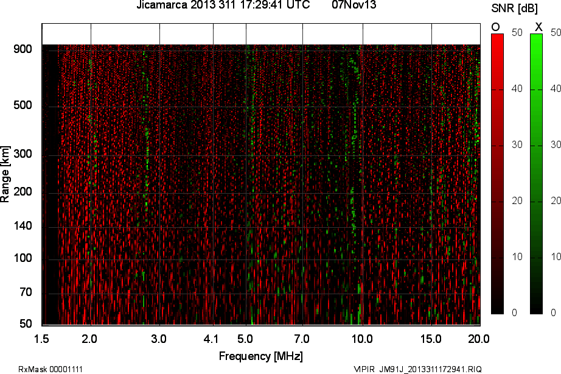The width and height of the screenshot is (561, 374).
Task: Click the 'O' label above red bar
Action: pos(495,27)
